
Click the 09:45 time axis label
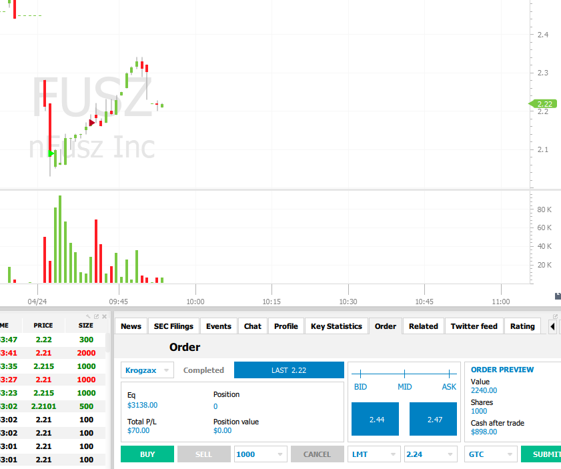[x=119, y=302]
